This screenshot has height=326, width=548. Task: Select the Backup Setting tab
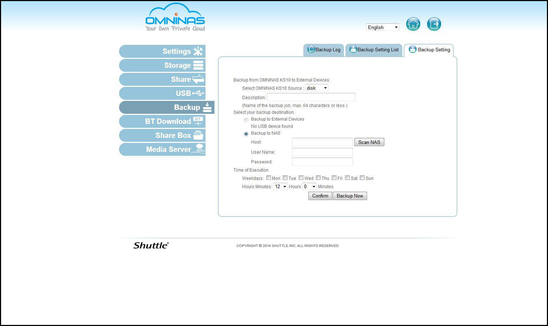click(x=429, y=50)
